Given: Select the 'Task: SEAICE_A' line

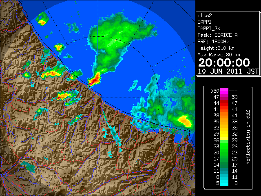Looking at the screenshot, I should tap(217, 35).
